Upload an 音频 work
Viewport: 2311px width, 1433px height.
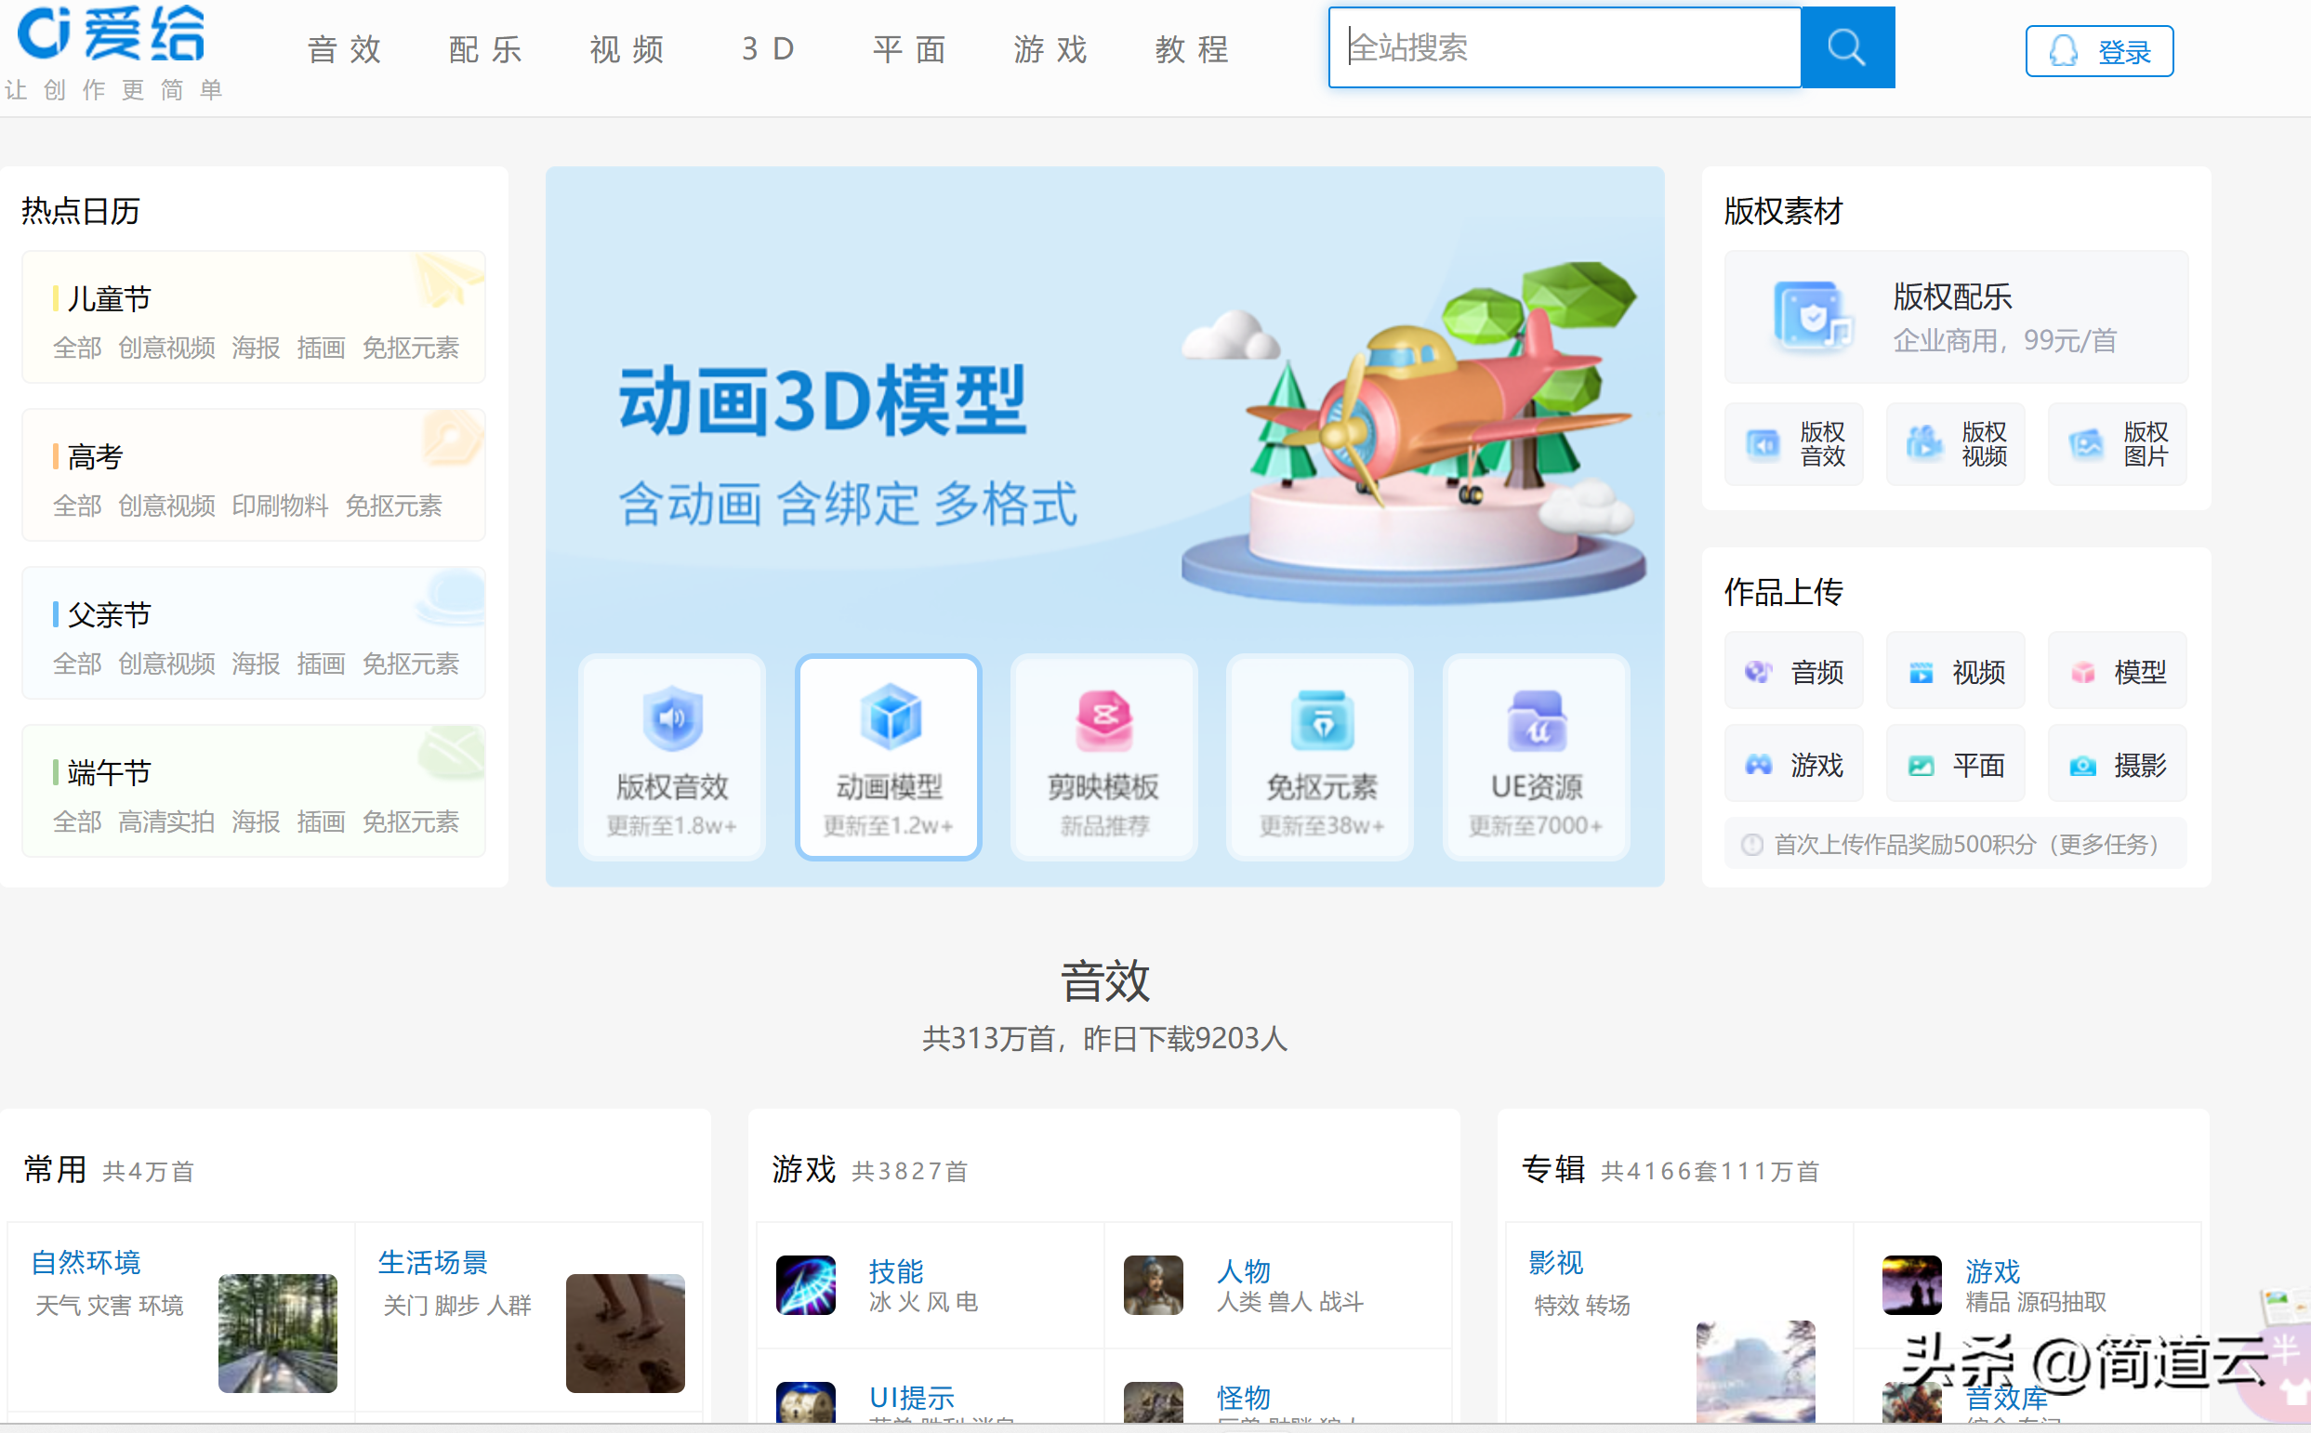[x=1793, y=672]
